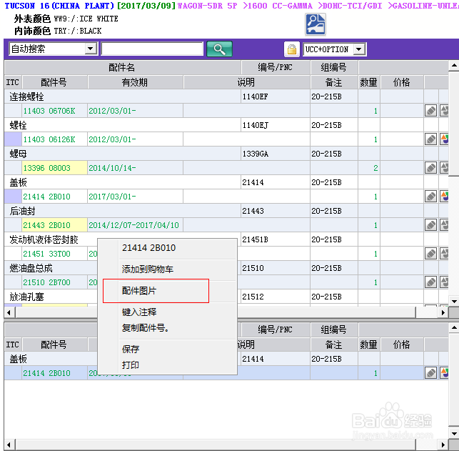Image resolution: width=459 pixels, height=451 pixels.
Task: Click note pencil icon for 21451 33T00
Action: (430, 254)
